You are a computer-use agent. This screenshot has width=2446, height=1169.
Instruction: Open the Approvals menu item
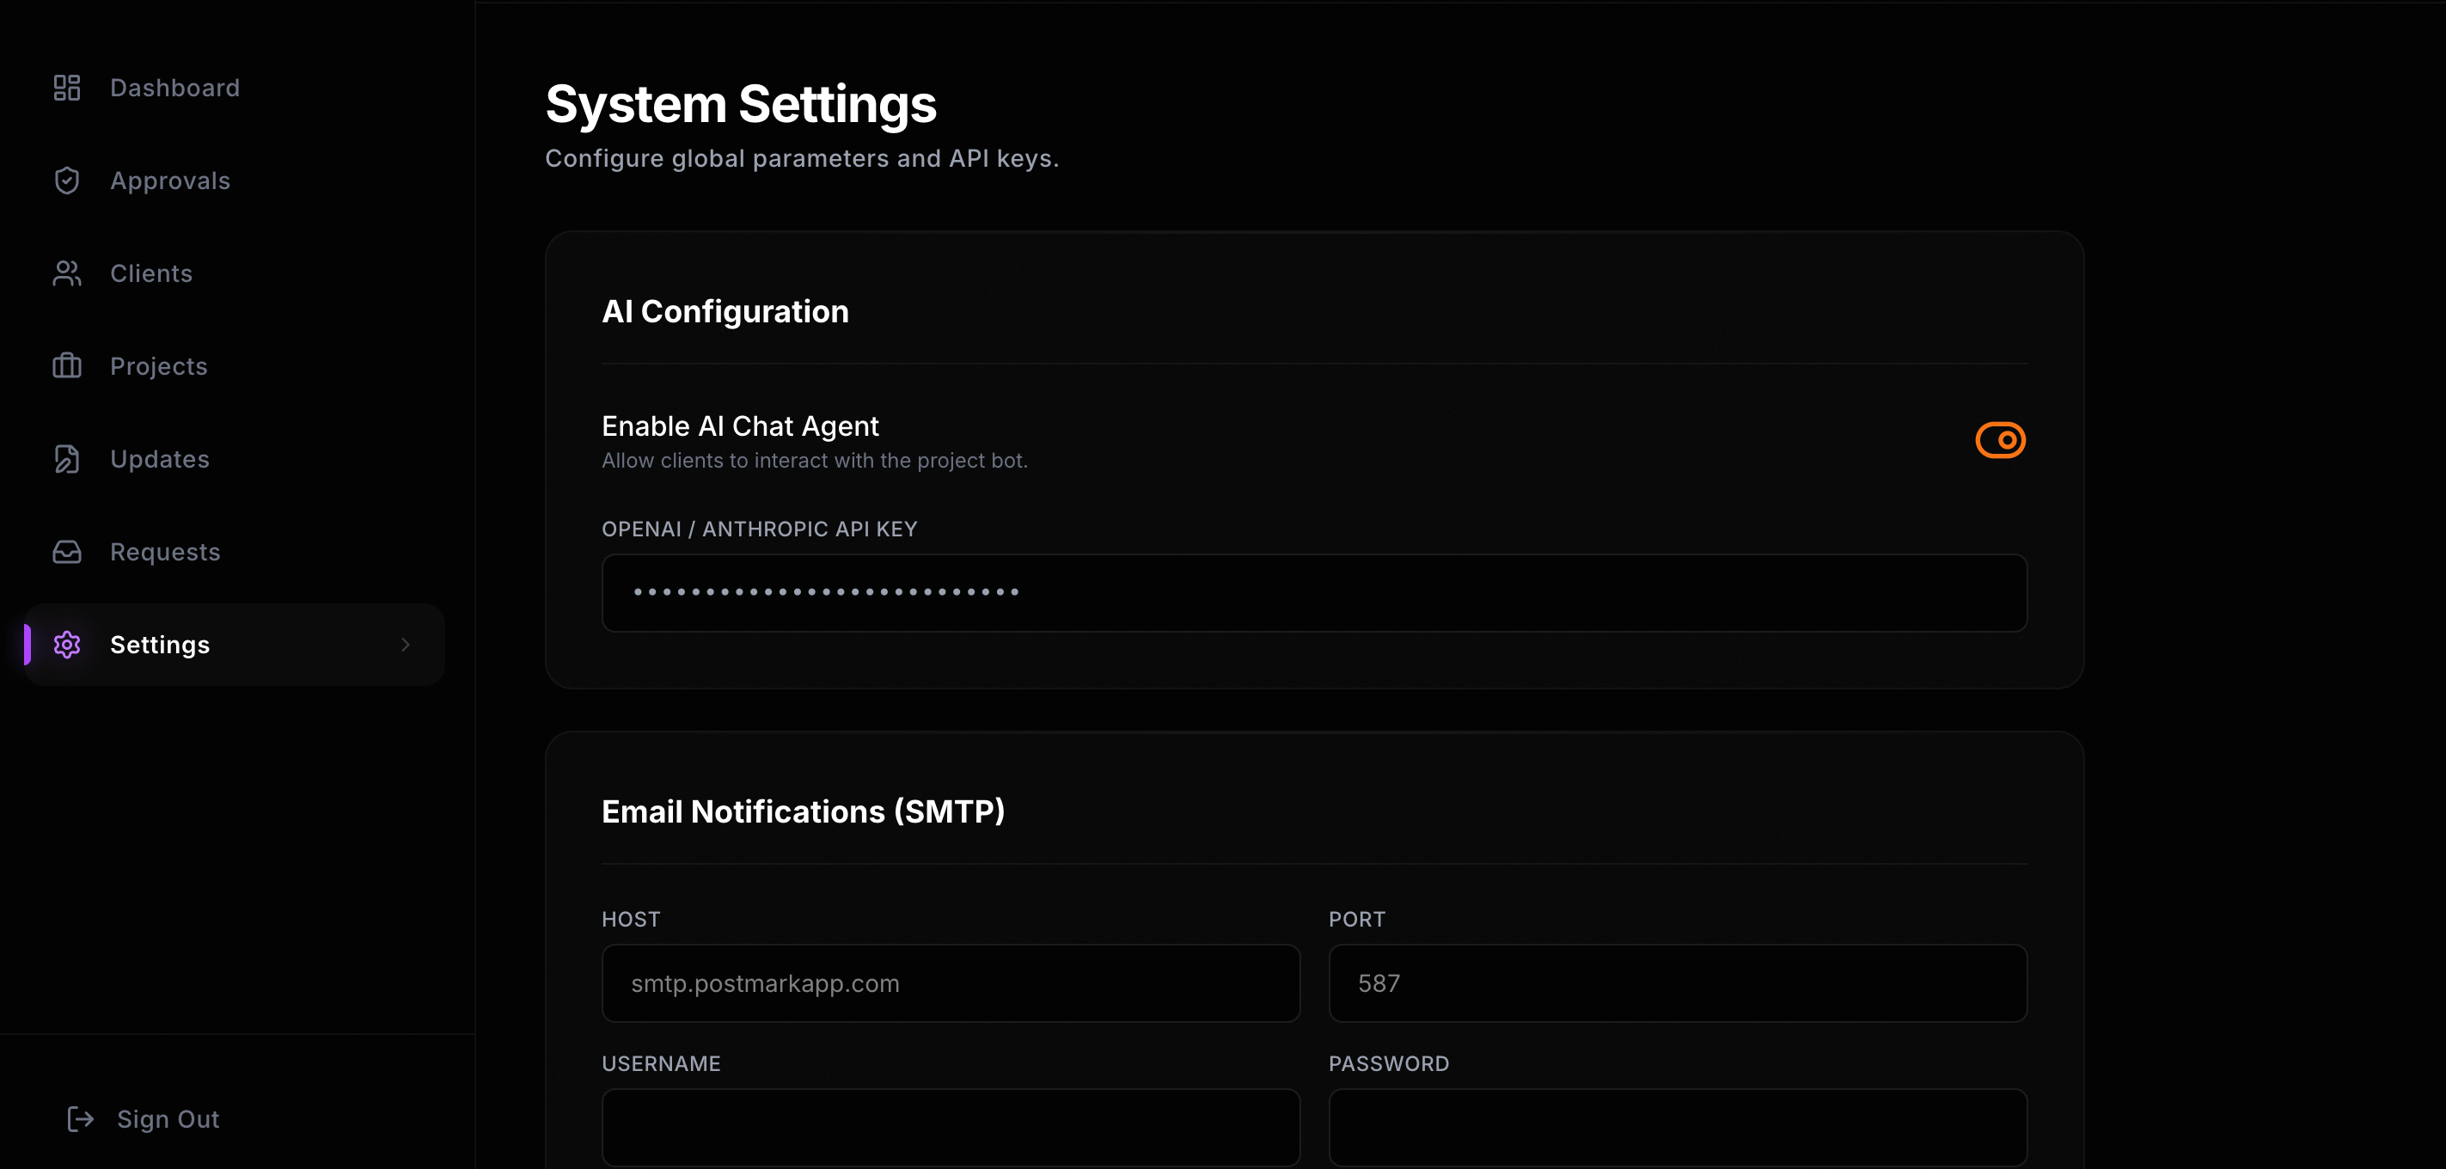170,181
